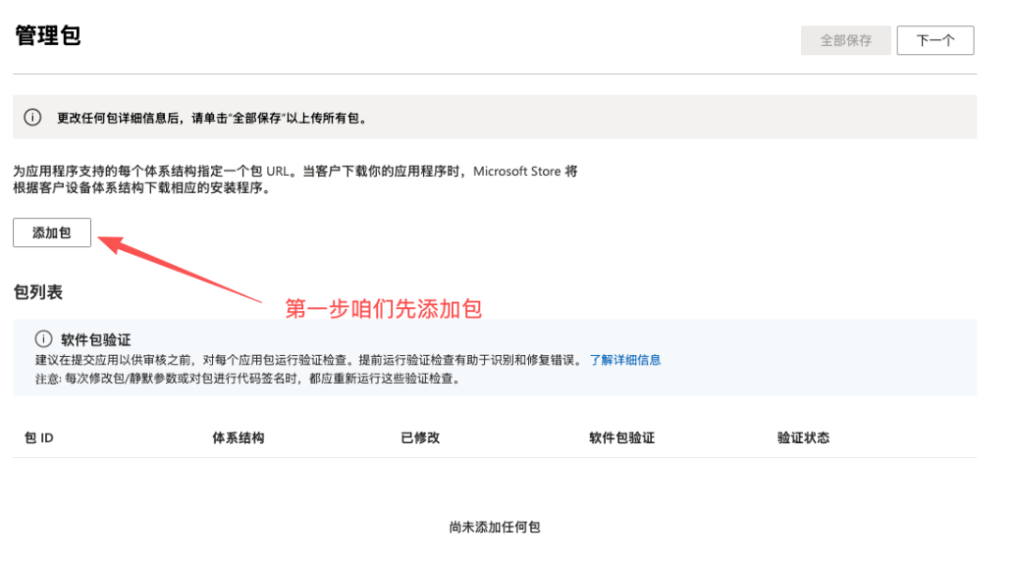Viewport: 1013px width, 561px height.
Task: Click the 尚未添加任何包 empty message
Action: pos(495,527)
